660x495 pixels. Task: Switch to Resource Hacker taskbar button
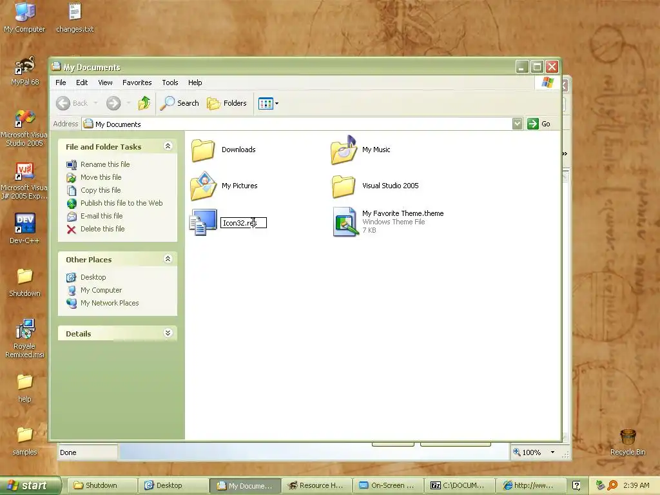(x=316, y=485)
